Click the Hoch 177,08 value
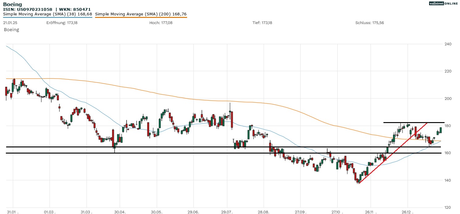This screenshot has width=460, height=214. click(x=161, y=23)
